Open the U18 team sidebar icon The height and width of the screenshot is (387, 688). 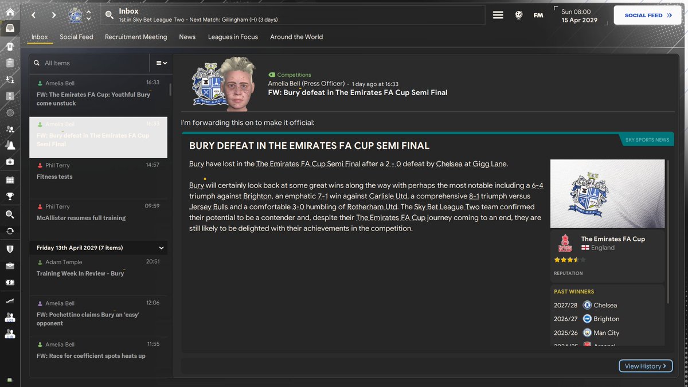coord(10,334)
